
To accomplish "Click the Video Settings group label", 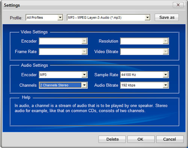I will click(x=34, y=32).
